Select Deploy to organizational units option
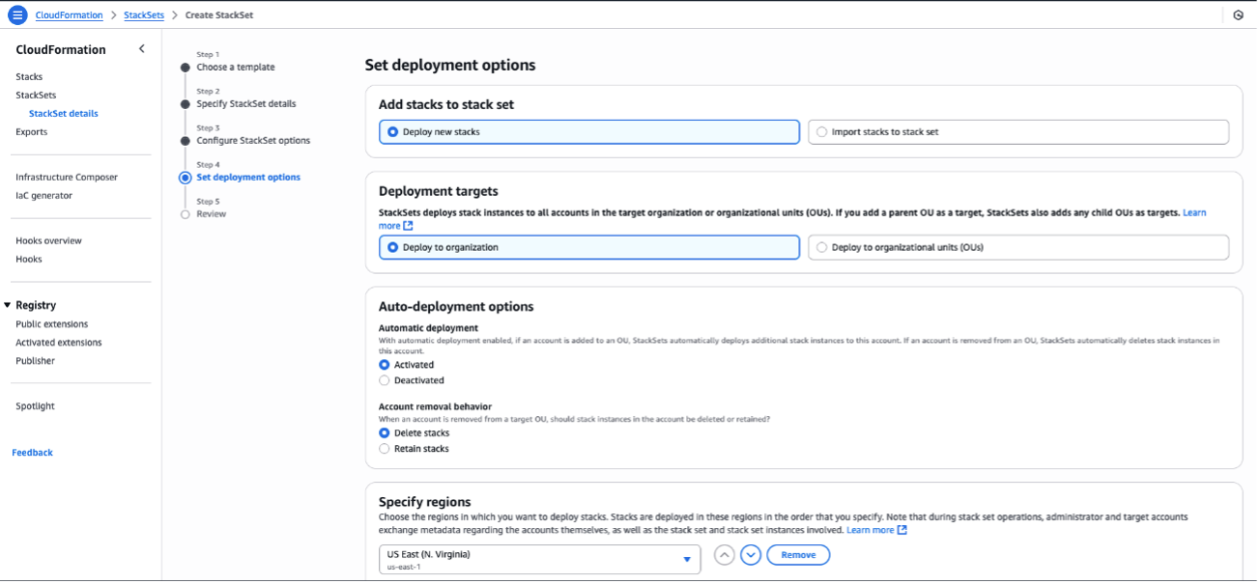The height and width of the screenshot is (584, 1260). (x=822, y=247)
